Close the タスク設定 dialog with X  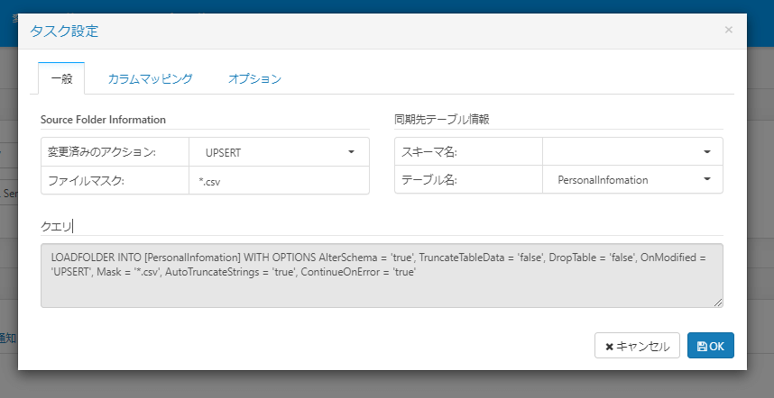(x=728, y=30)
